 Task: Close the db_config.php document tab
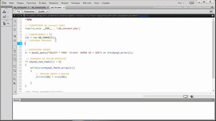click(29, 7)
